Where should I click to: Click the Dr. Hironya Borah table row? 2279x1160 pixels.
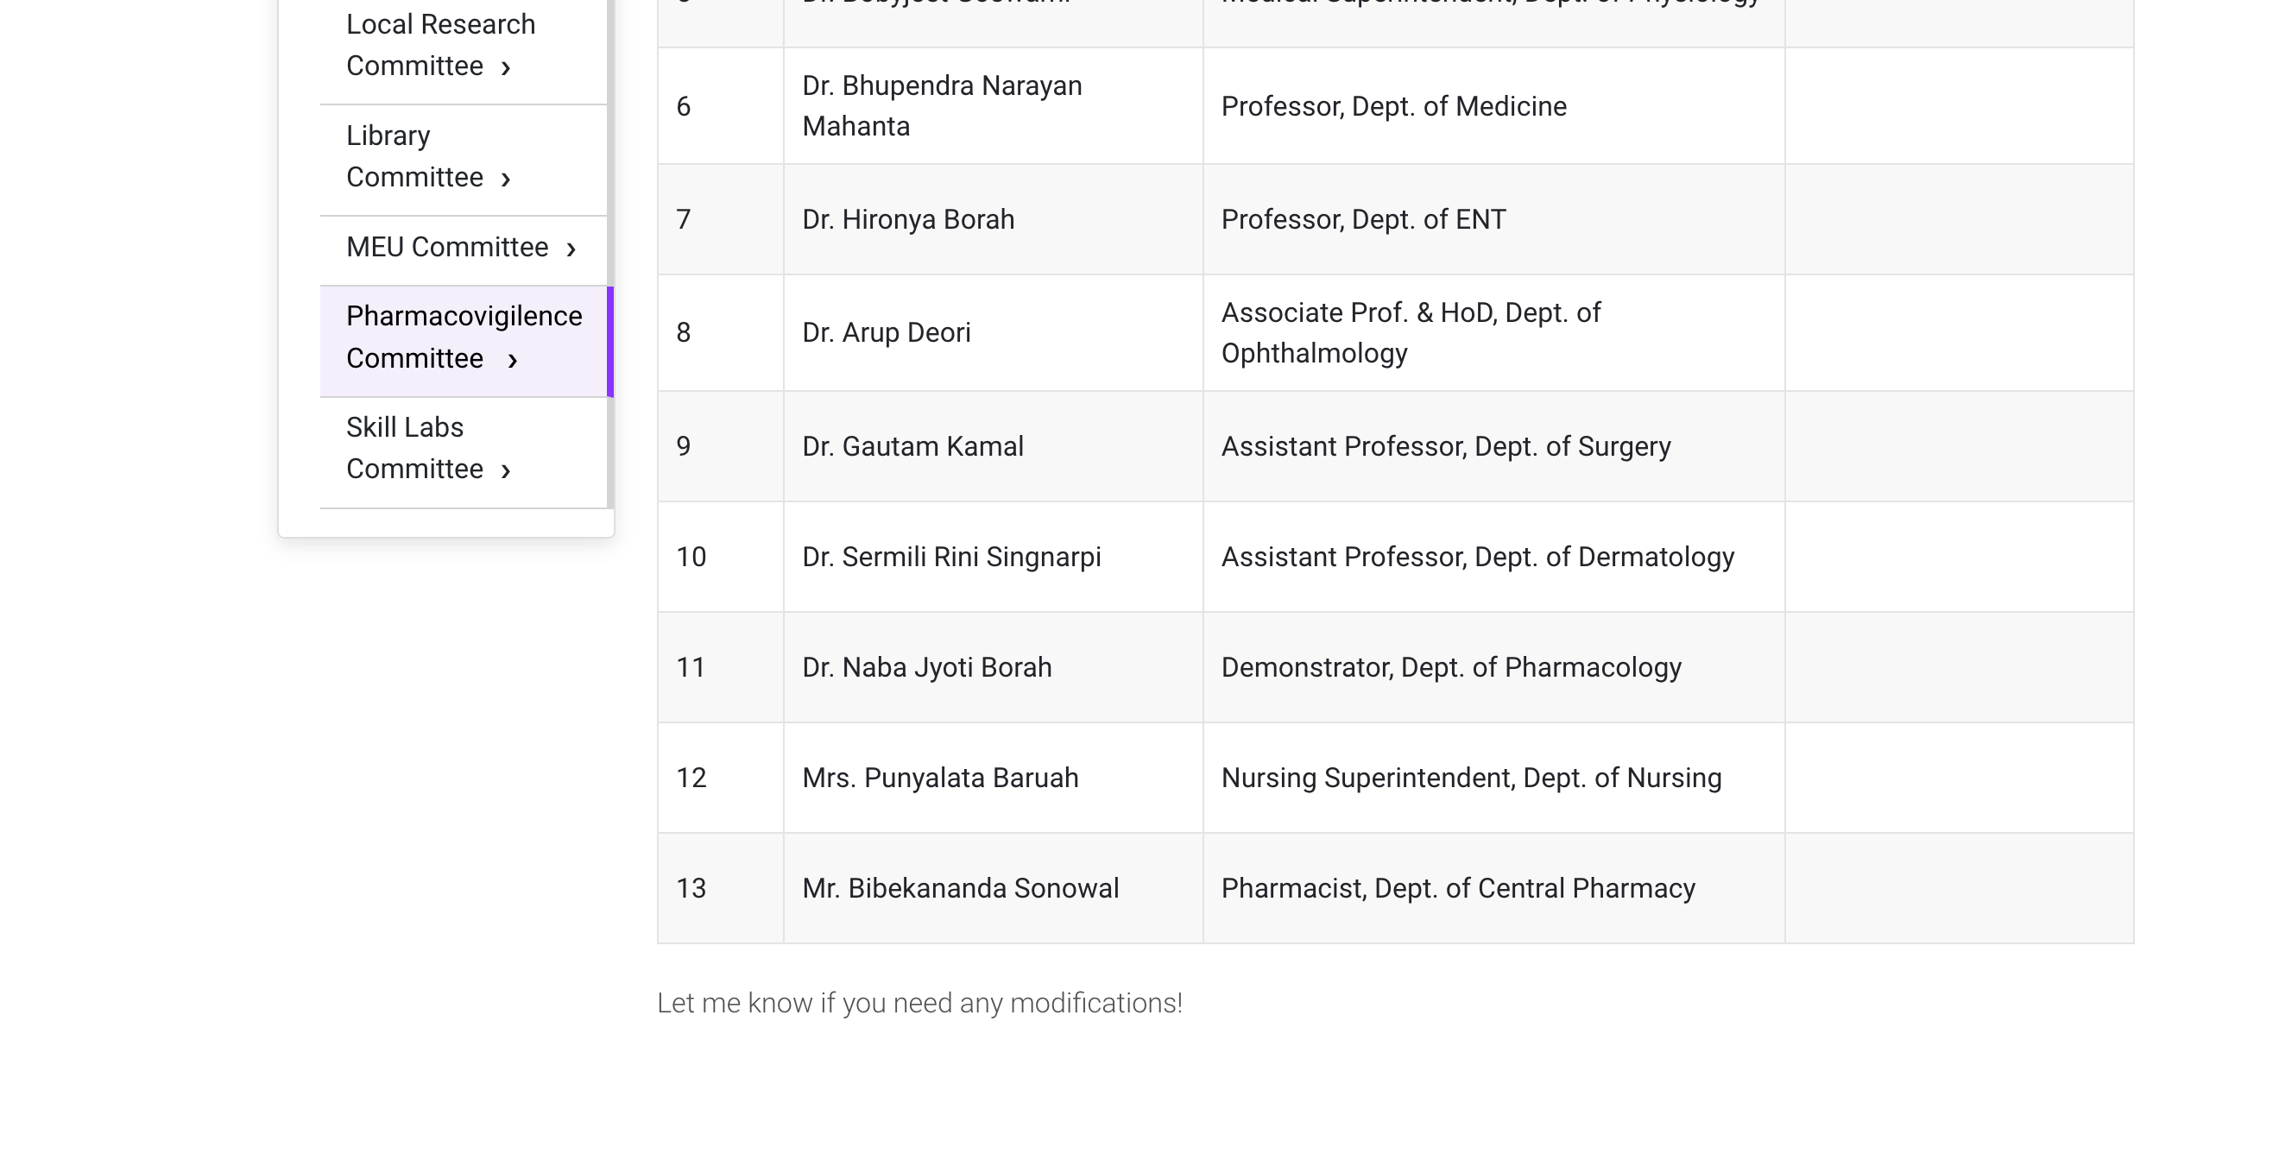click(x=907, y=219)
